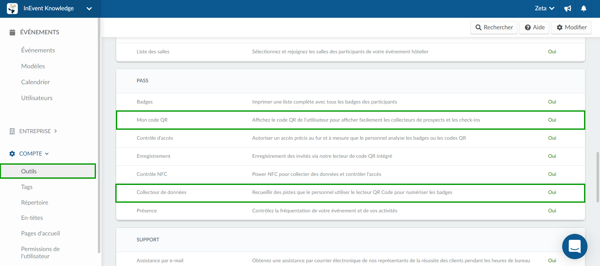
Task: Open the Calendrier sidebar item
Action: (x=35, y=82)
